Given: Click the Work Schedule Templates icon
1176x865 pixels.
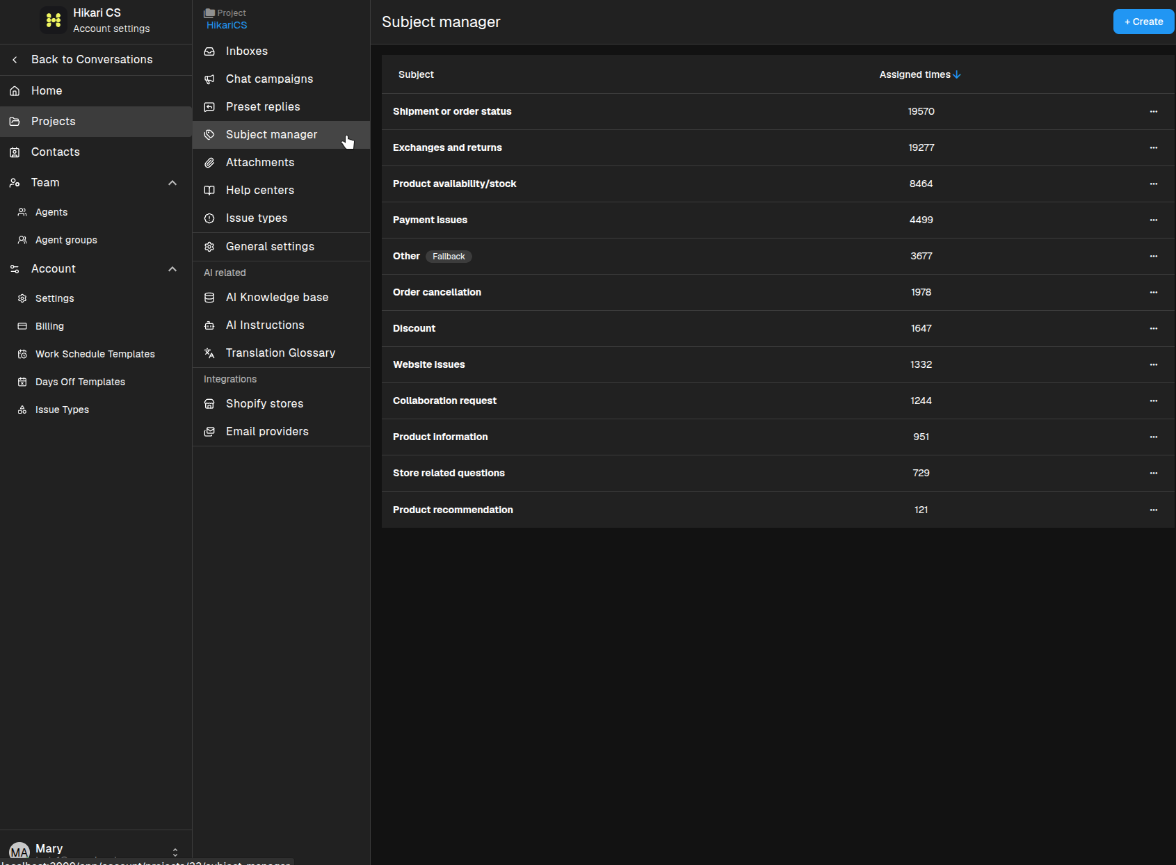Looking at the screenshot, I should (x=22, y=354).
